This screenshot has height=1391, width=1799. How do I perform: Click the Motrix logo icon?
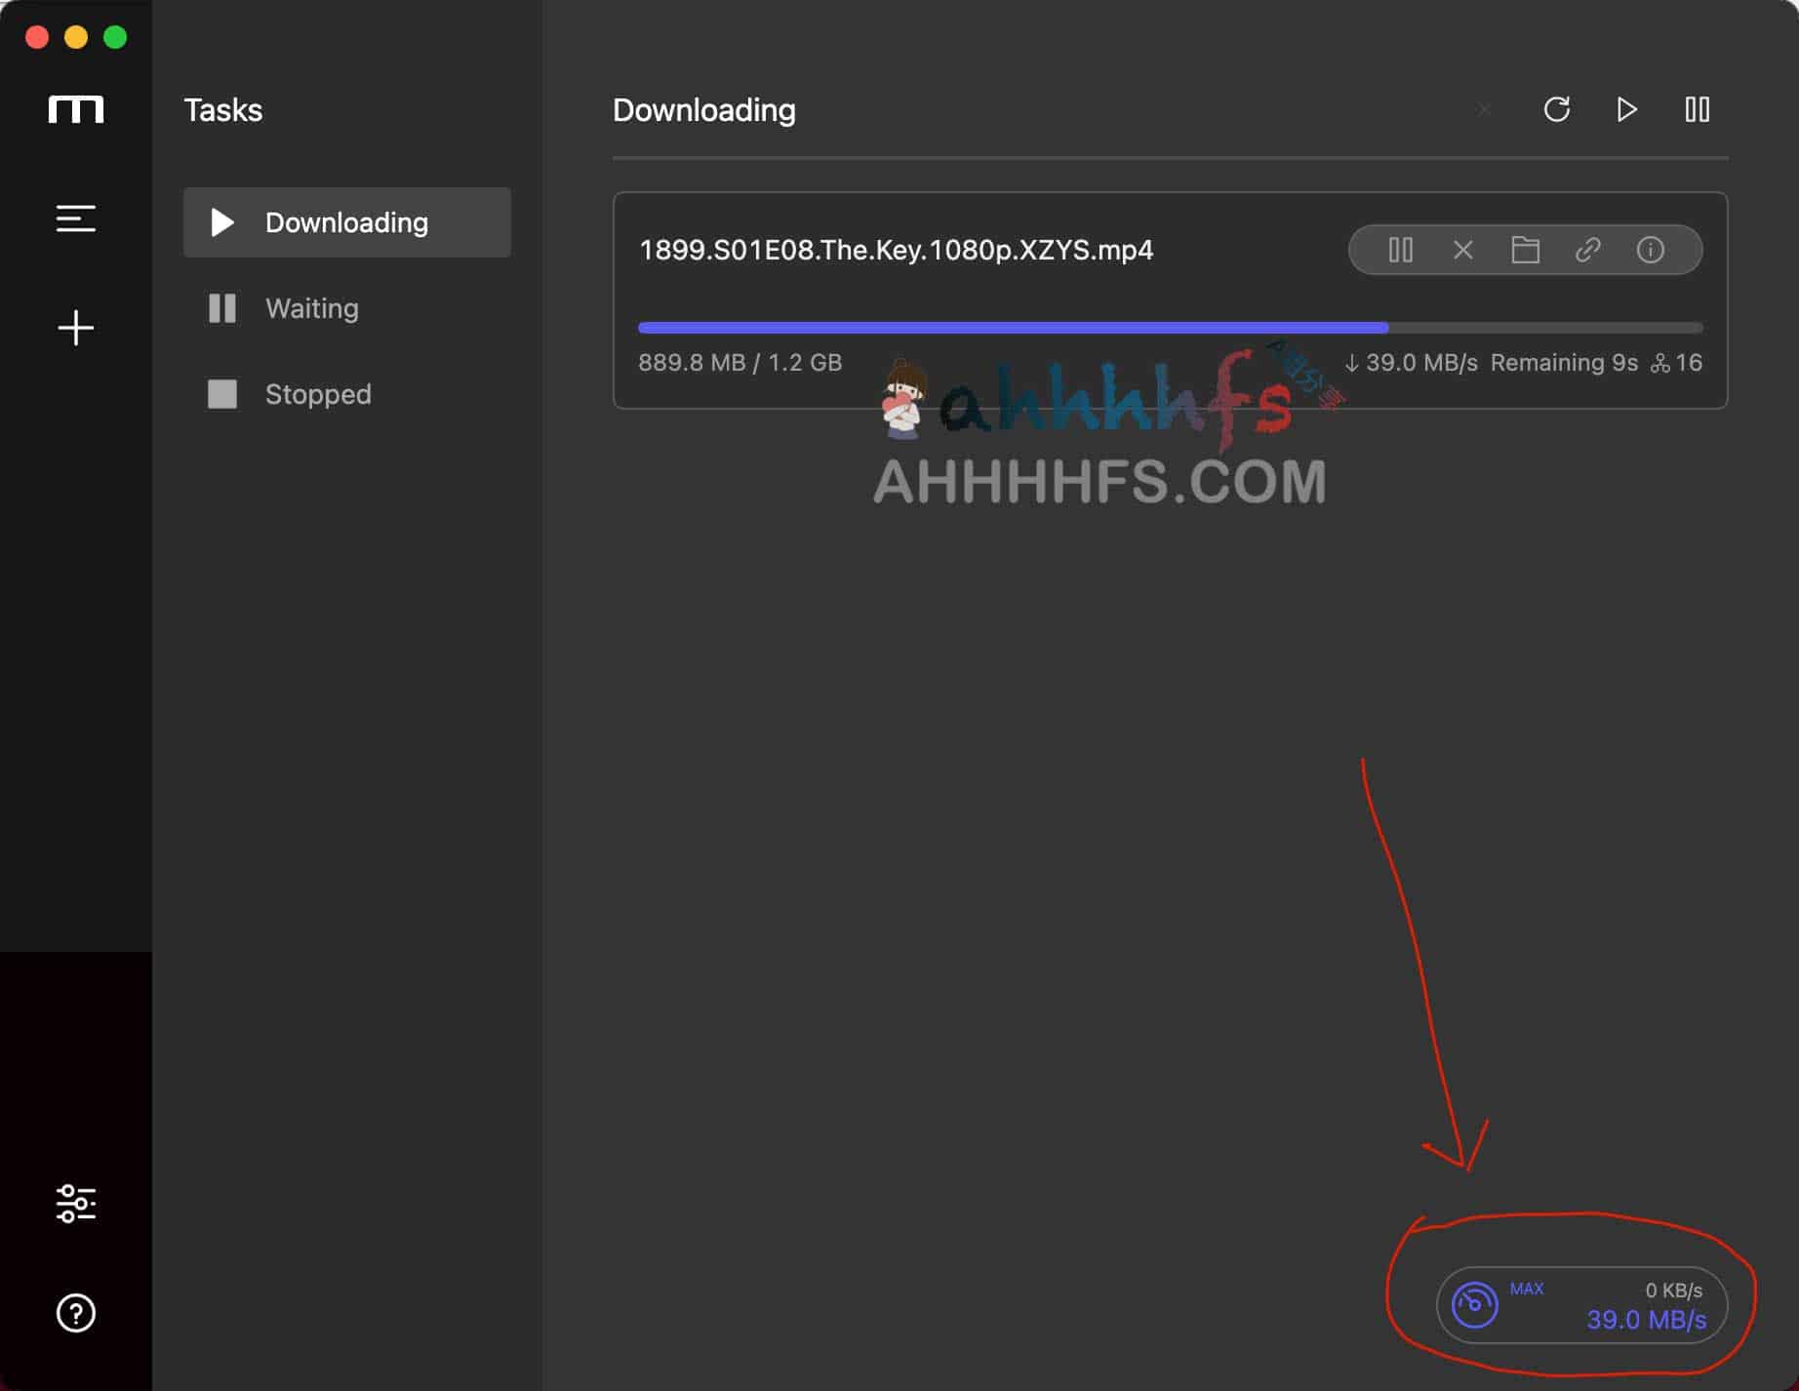pos(75,109)
